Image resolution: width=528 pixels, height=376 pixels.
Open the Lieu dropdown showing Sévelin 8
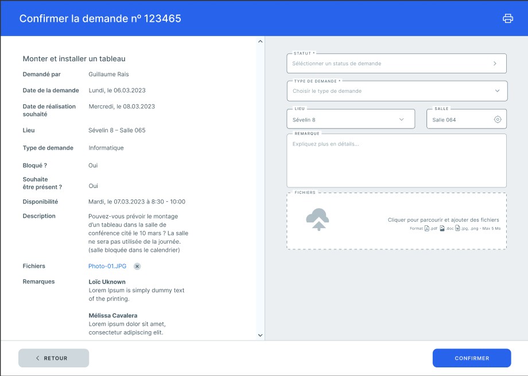pos(344,120)
